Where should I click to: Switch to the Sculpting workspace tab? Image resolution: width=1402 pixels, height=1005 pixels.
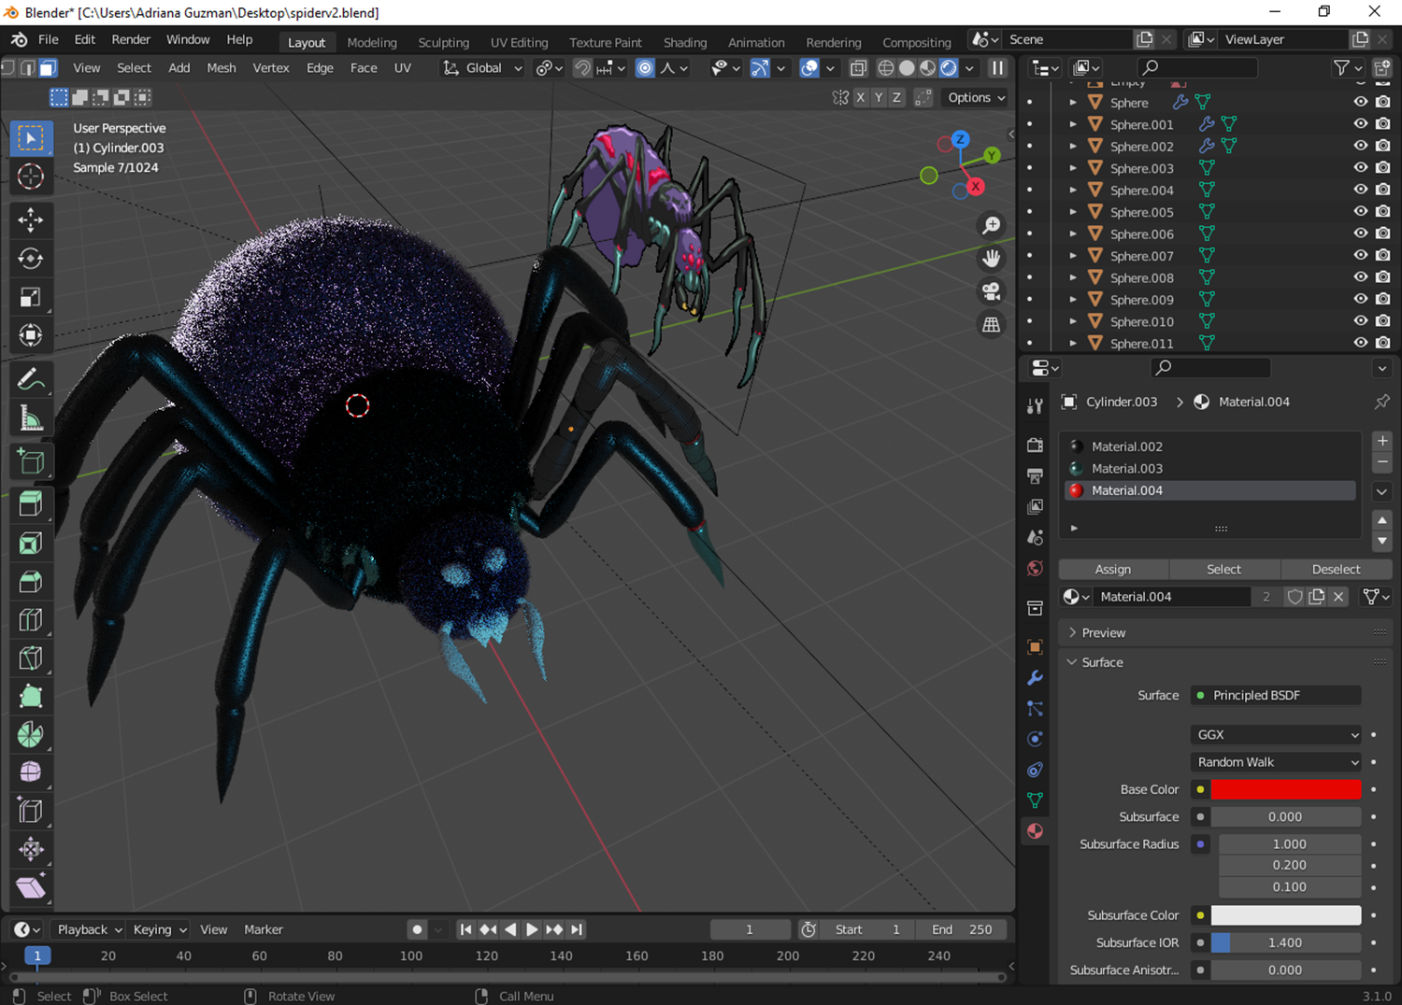tap(444, 42)
